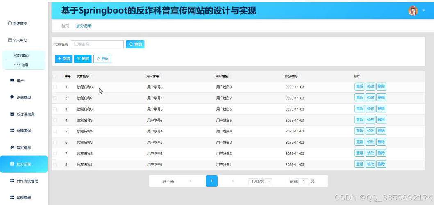
Task: Click 修改 for 试卷名称1 row
Action: click(x=370, y=164)
